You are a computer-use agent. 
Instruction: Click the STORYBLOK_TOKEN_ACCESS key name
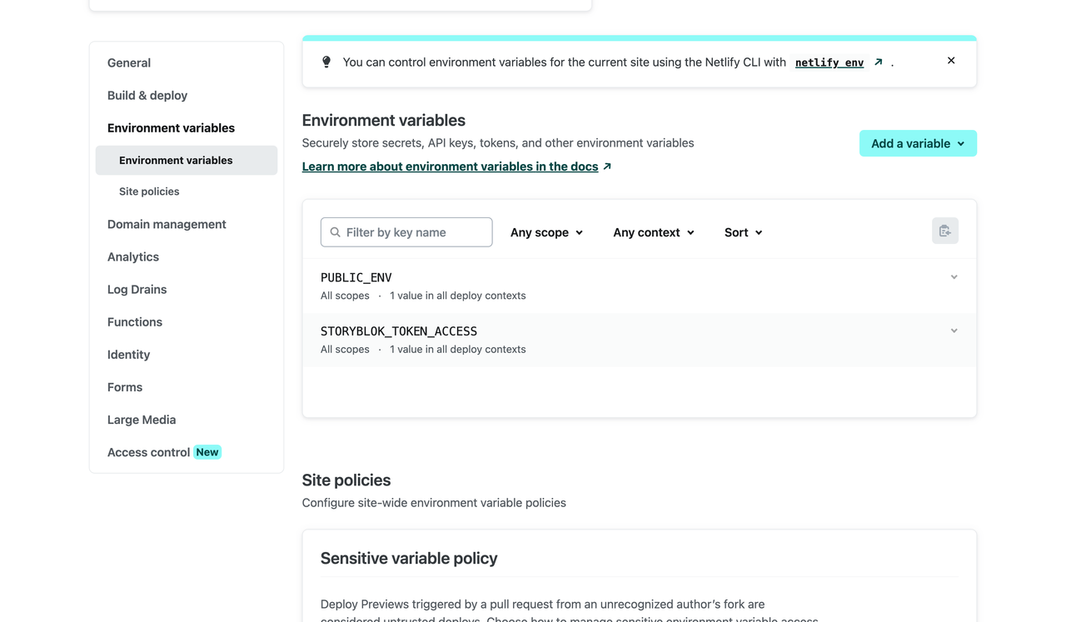point(399,331)
